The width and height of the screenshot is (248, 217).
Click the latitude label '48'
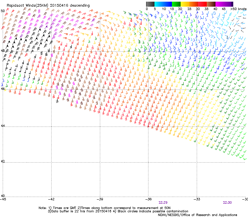[3, 51]
